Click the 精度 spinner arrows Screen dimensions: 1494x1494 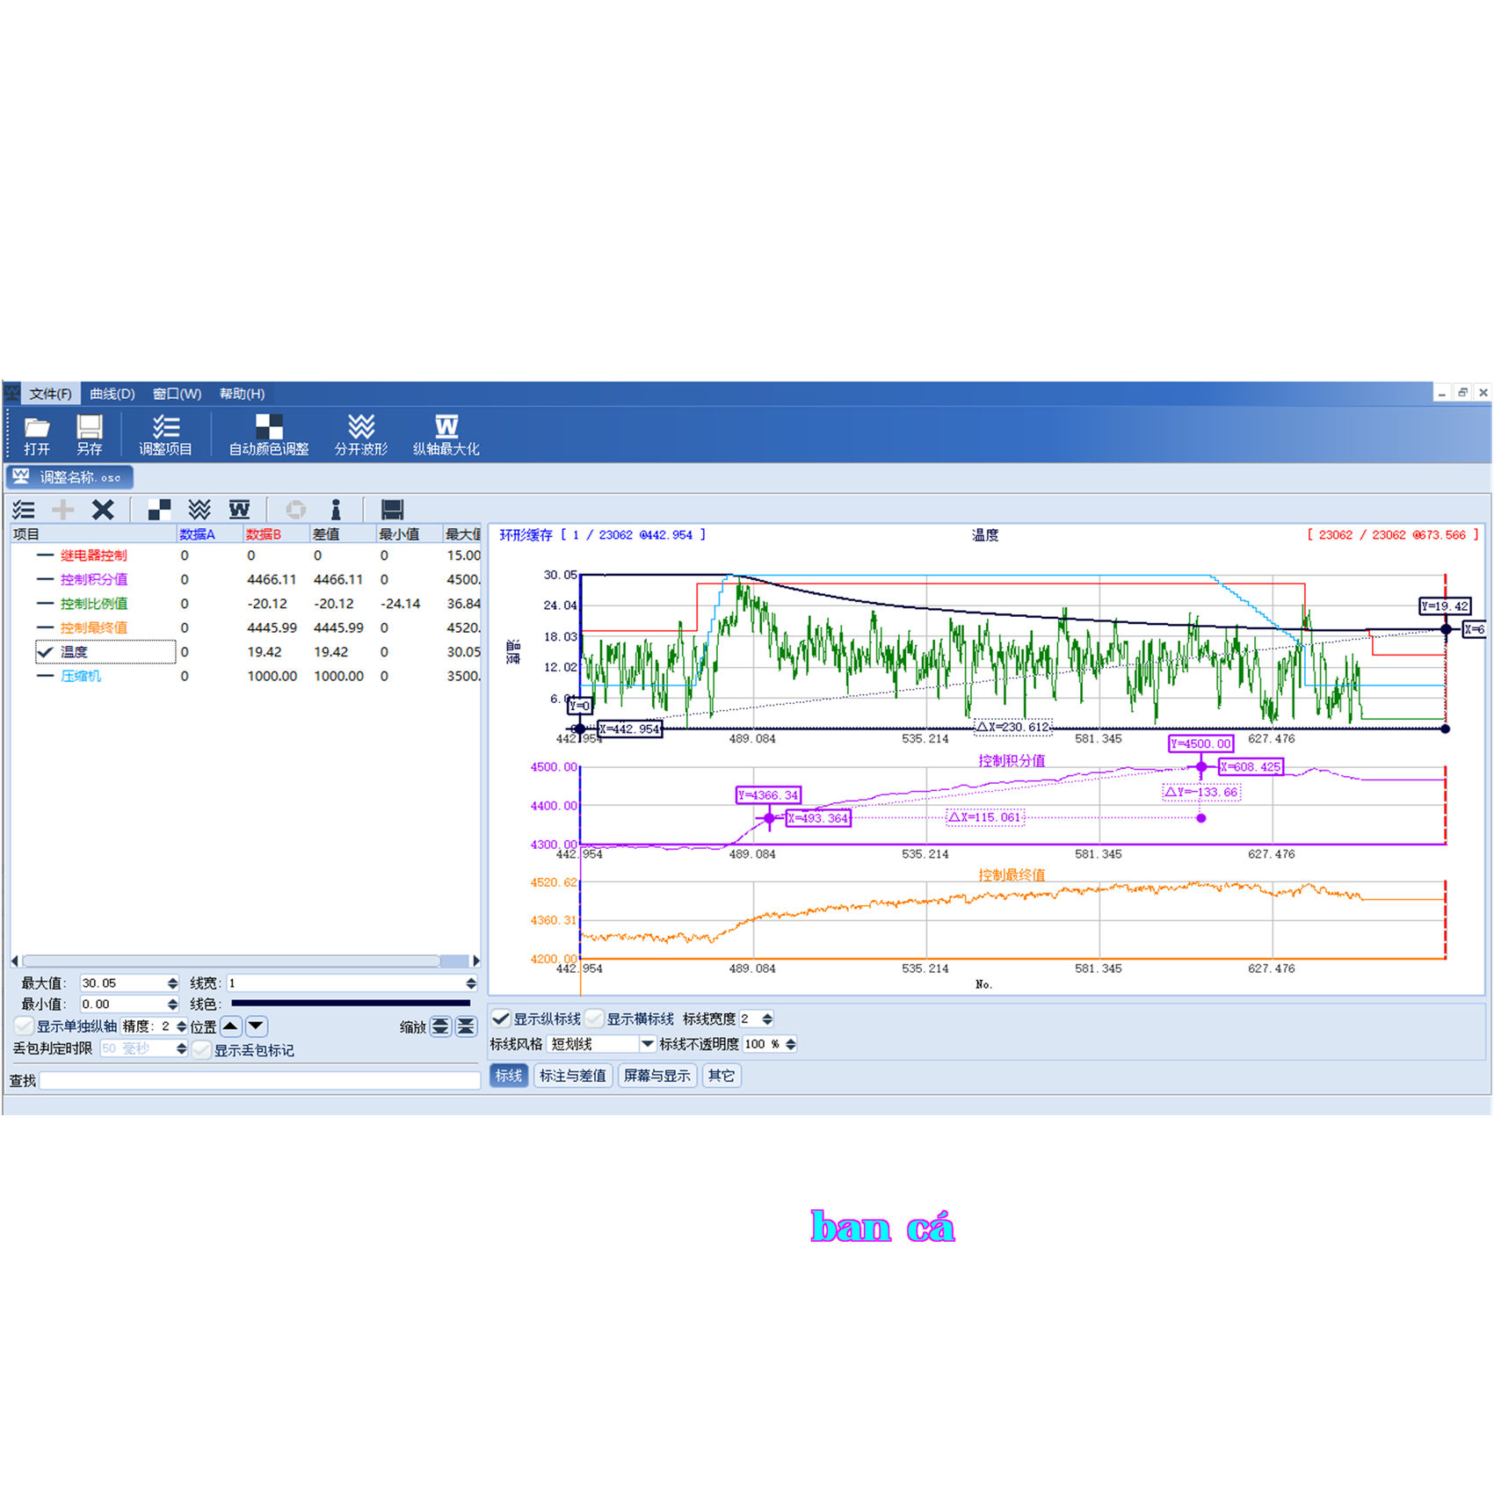point(181,1026)
